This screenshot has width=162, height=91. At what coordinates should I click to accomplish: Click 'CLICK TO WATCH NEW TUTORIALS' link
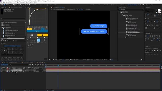(x=12, y=46)
